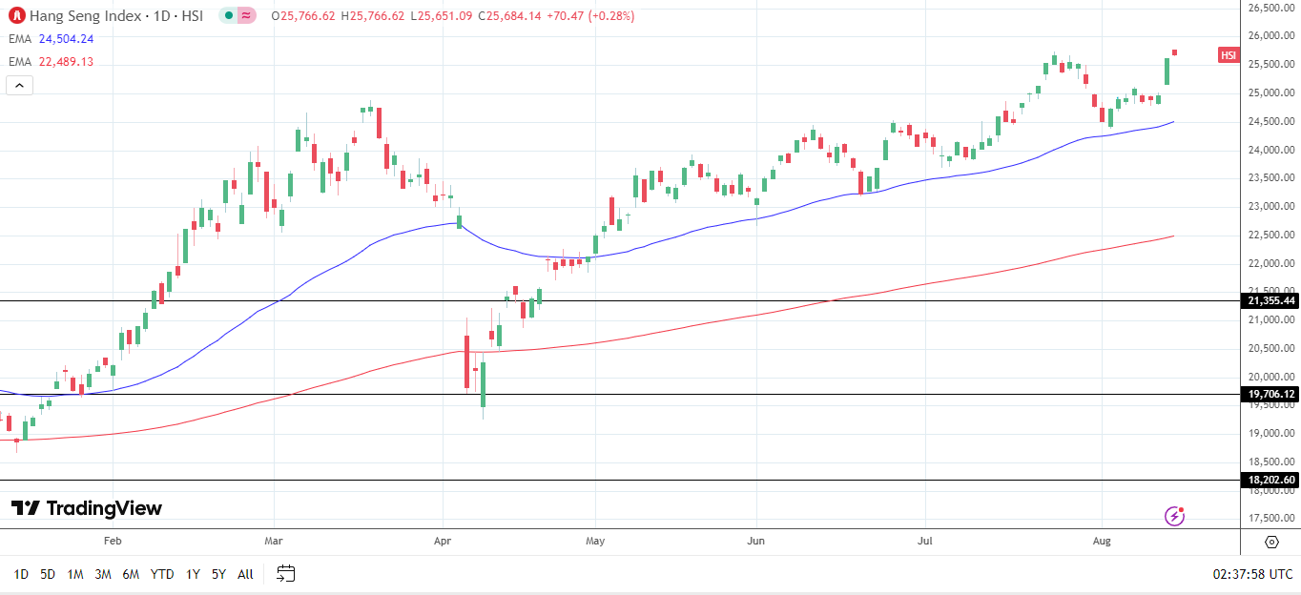Click the red HSI label on the price axis
Image resolution: width=1301 pixels, height=595 pixels.
coord(1228,55)
